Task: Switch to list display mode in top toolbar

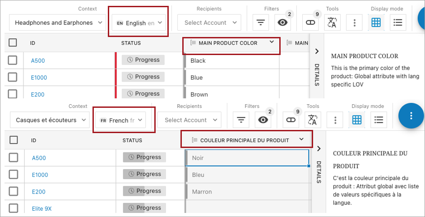Action: pos(397,22)
